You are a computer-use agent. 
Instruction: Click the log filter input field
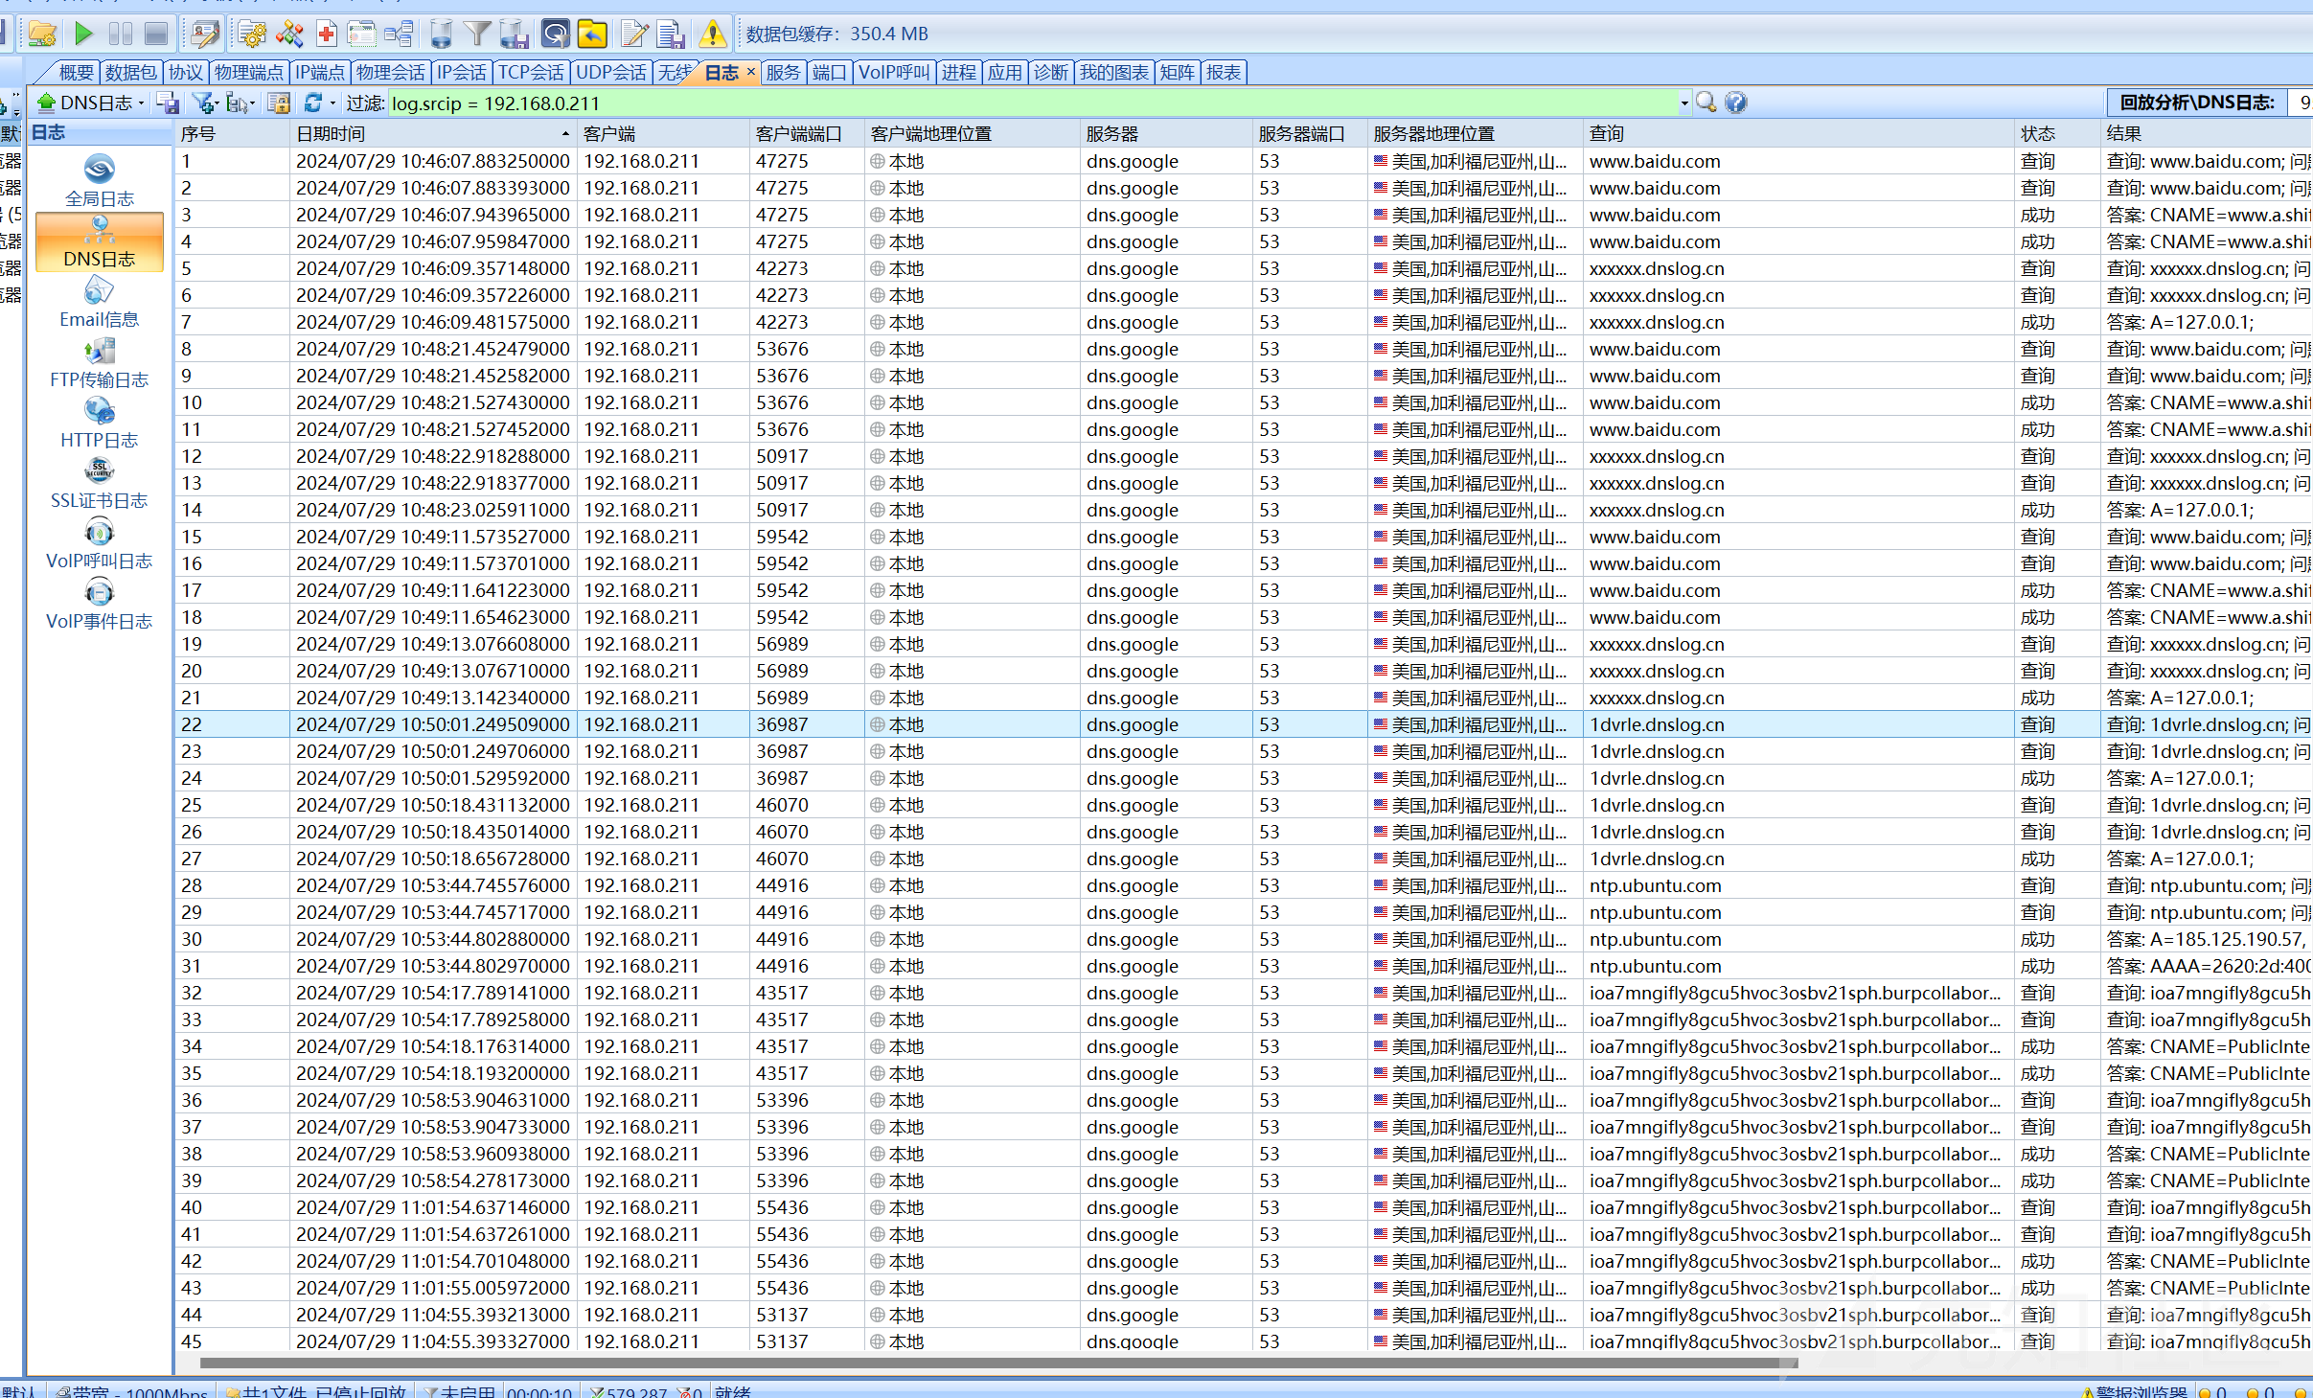click(1033, 103)
